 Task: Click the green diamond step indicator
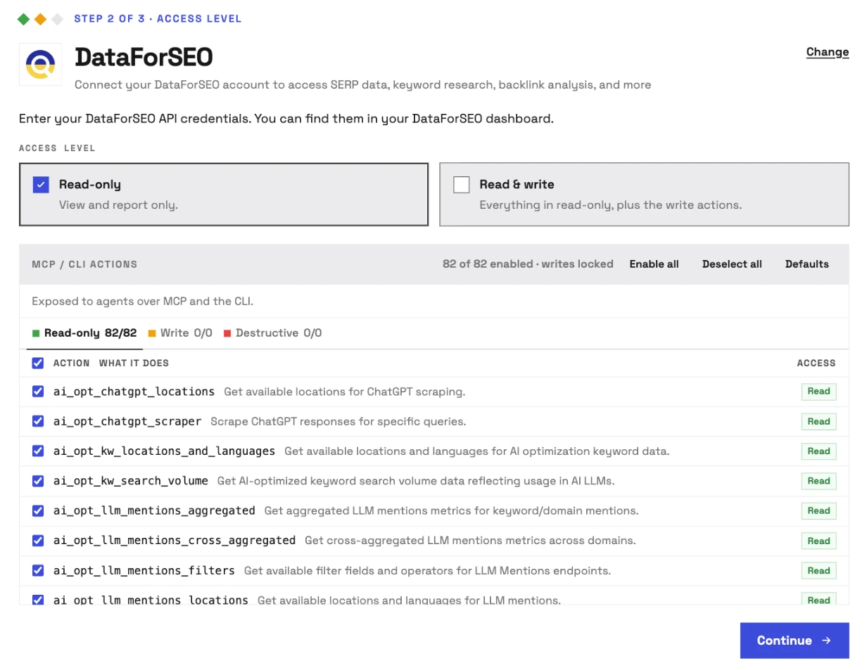pyautogui.click(x=24, y=19)
